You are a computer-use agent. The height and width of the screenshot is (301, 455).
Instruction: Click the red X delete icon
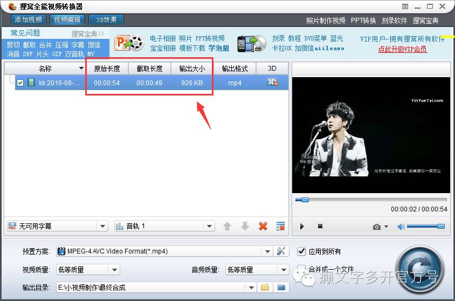(x=263, y=226)
